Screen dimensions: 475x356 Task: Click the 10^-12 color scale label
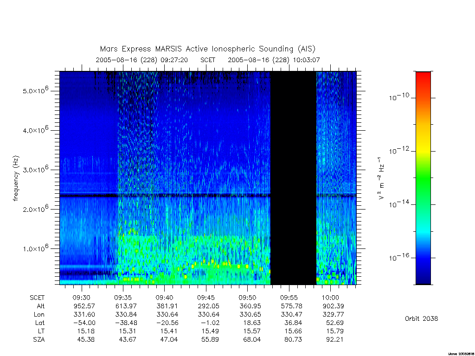click(x=399, y=150)
